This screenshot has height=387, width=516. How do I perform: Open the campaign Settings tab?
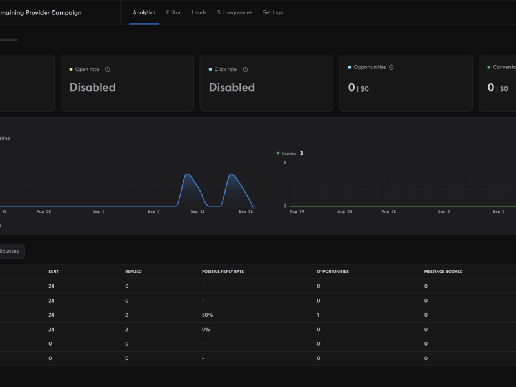point(273,12)
